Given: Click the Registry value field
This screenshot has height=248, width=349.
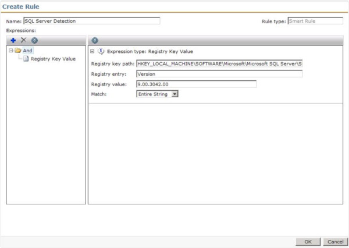Looking at the screenshot, I should (x=197, y=84).
